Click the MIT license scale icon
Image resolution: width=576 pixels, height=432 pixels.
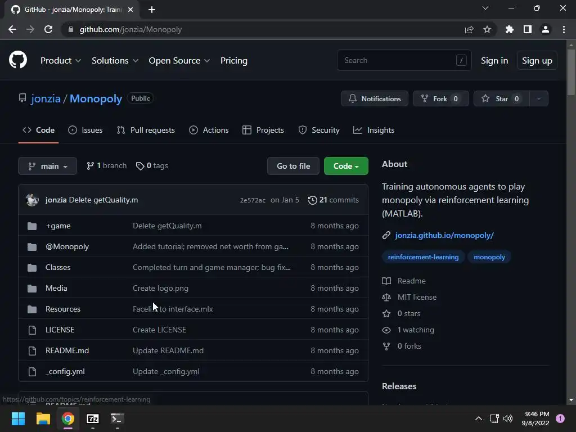tap(386, 297)
